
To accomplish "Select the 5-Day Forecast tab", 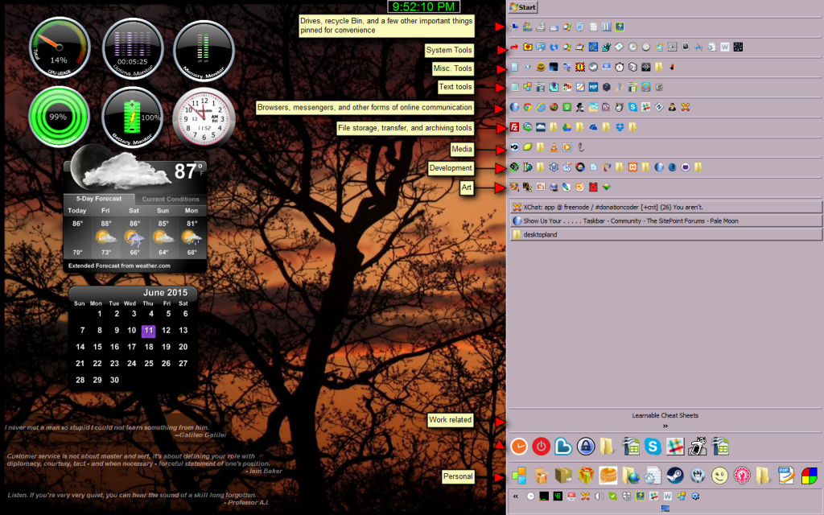I will tap(99, 199).
